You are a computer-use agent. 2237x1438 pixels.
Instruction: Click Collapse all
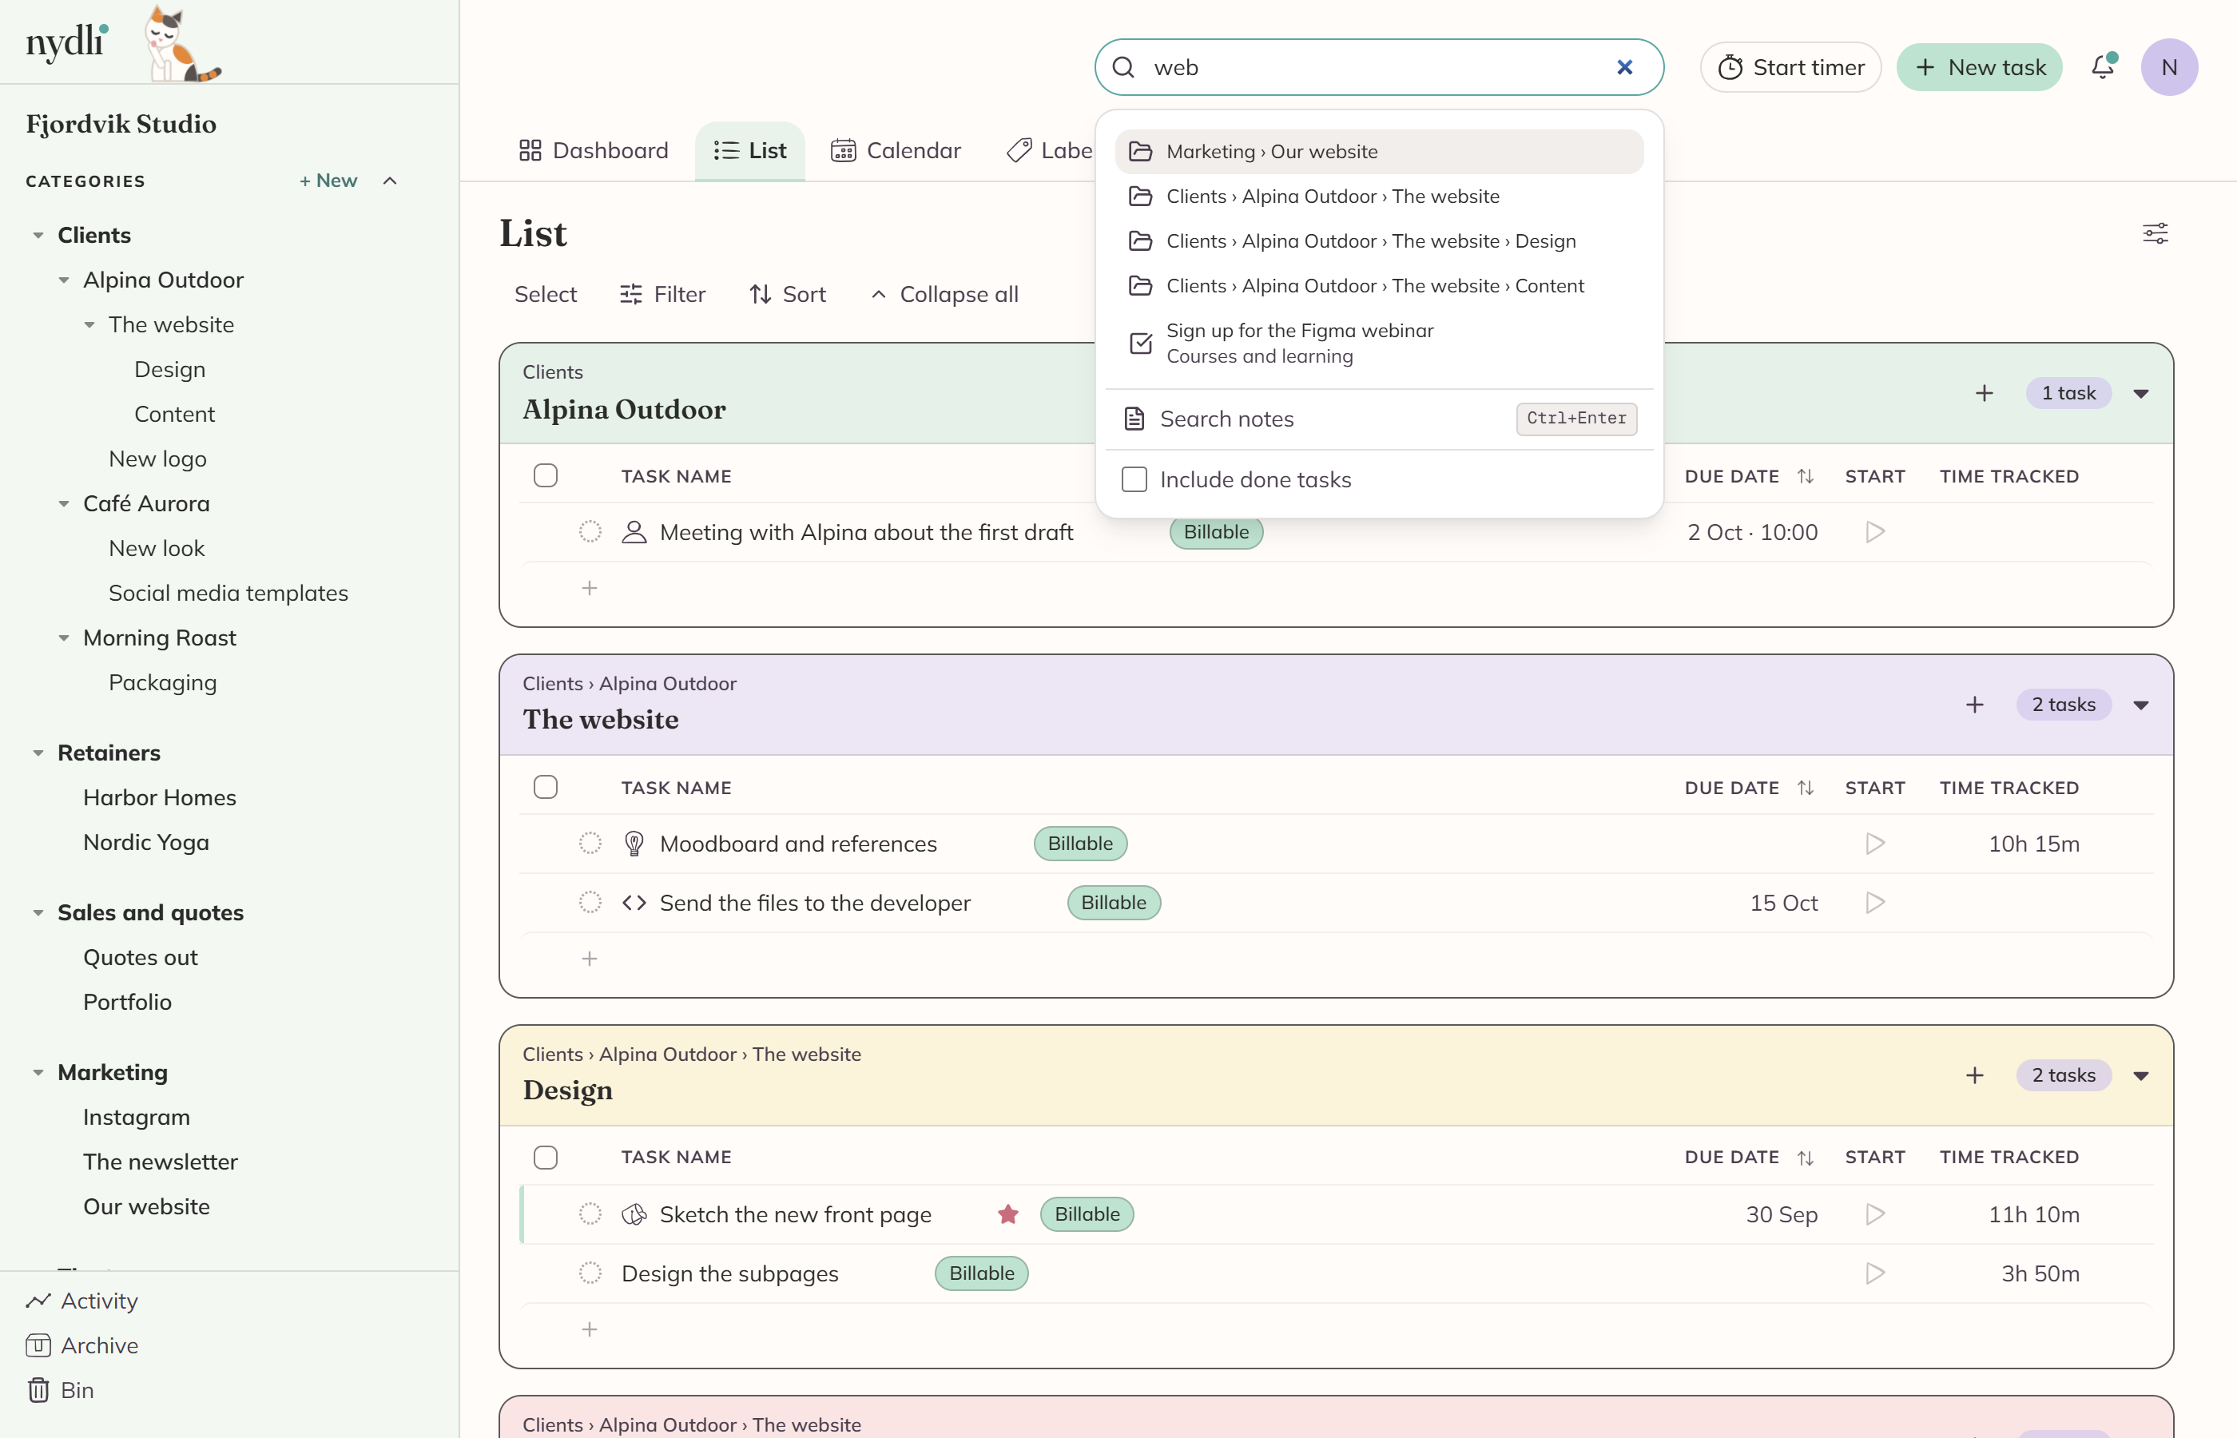tap(944, 294)
